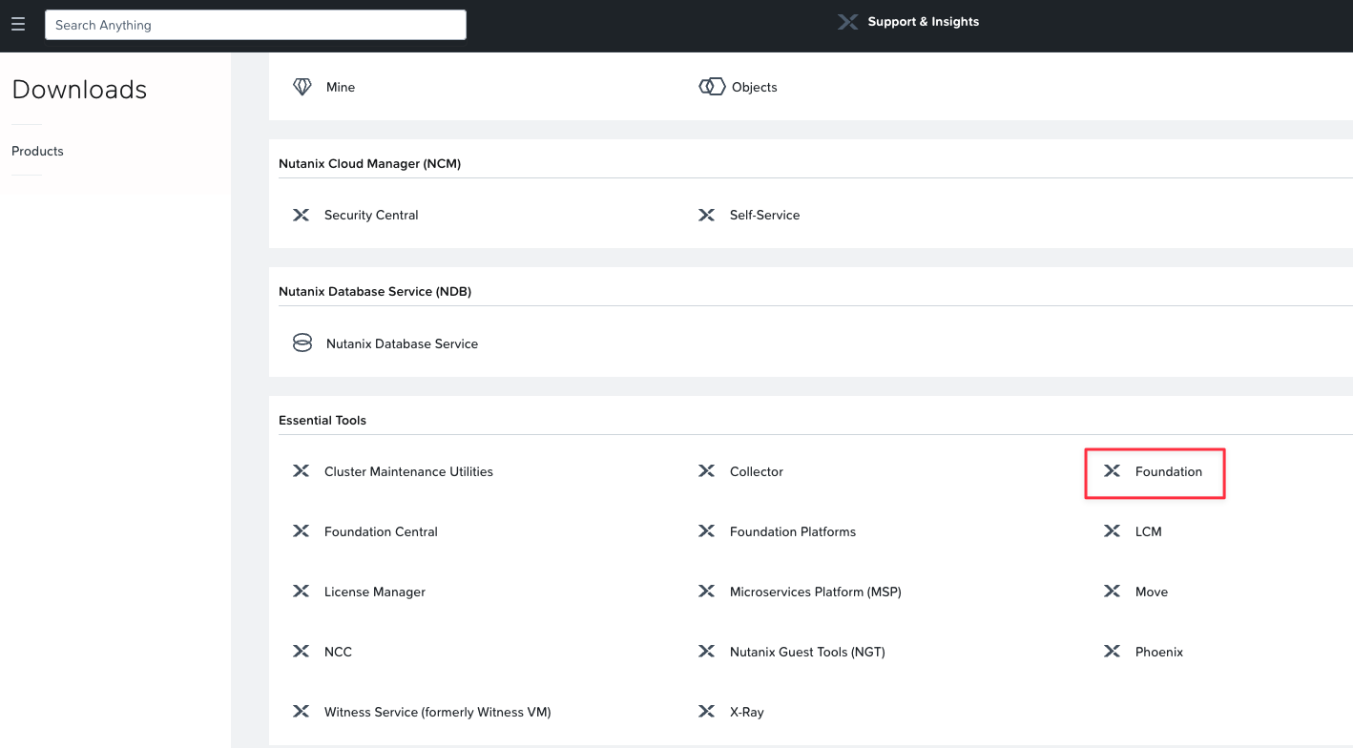Open the X-Ray downloads link

[x=747, y=712]
